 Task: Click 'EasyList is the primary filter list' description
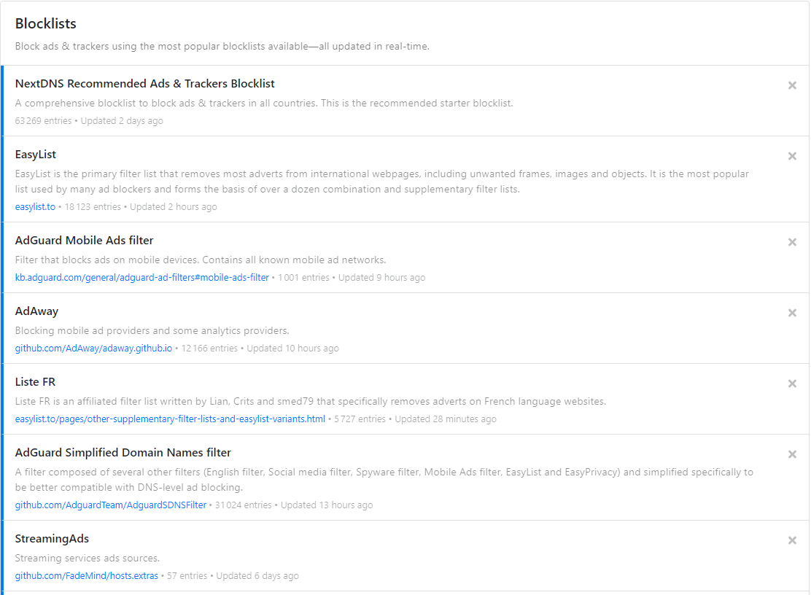coord(381,182)
